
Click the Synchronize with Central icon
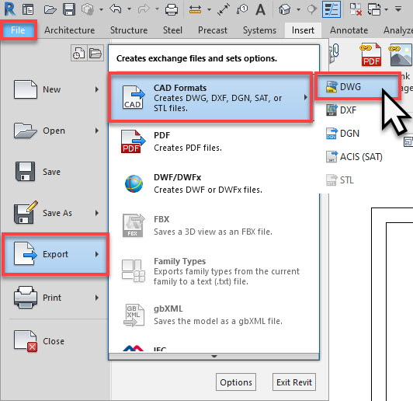(x=88, y=9)
